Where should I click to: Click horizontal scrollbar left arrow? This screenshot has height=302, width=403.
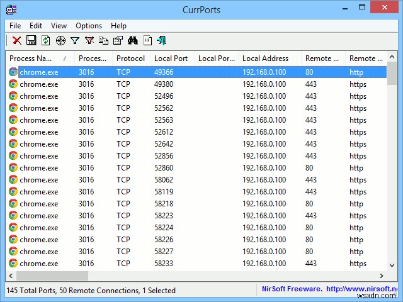tap(11, 276)
